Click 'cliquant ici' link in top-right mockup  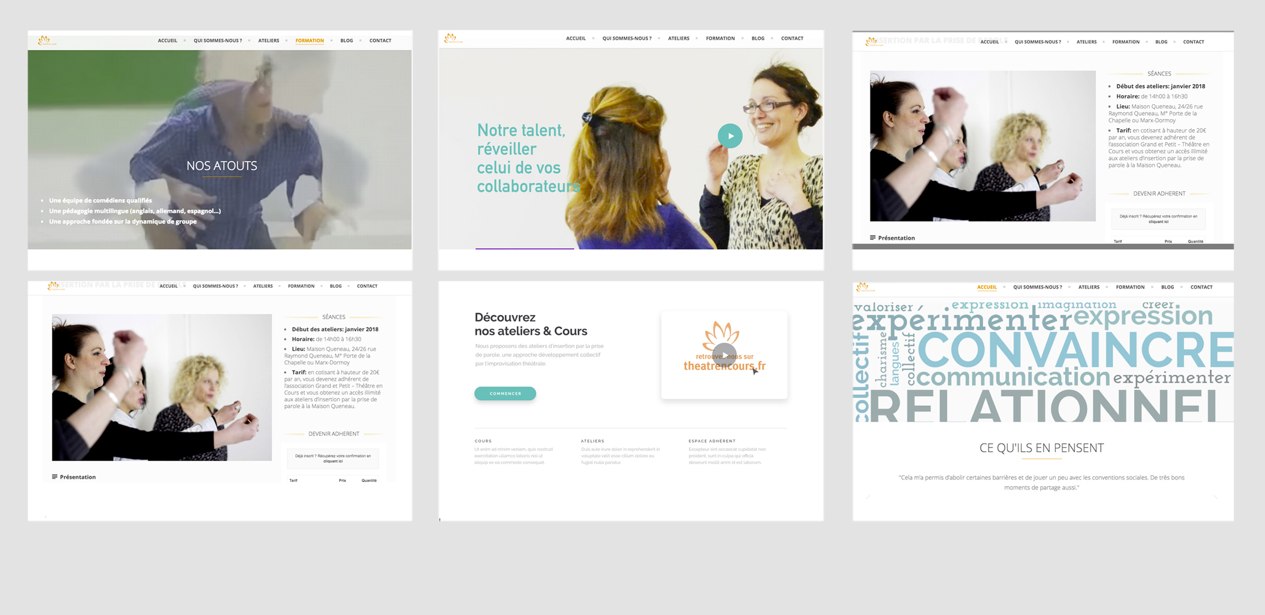point(1158,222)
